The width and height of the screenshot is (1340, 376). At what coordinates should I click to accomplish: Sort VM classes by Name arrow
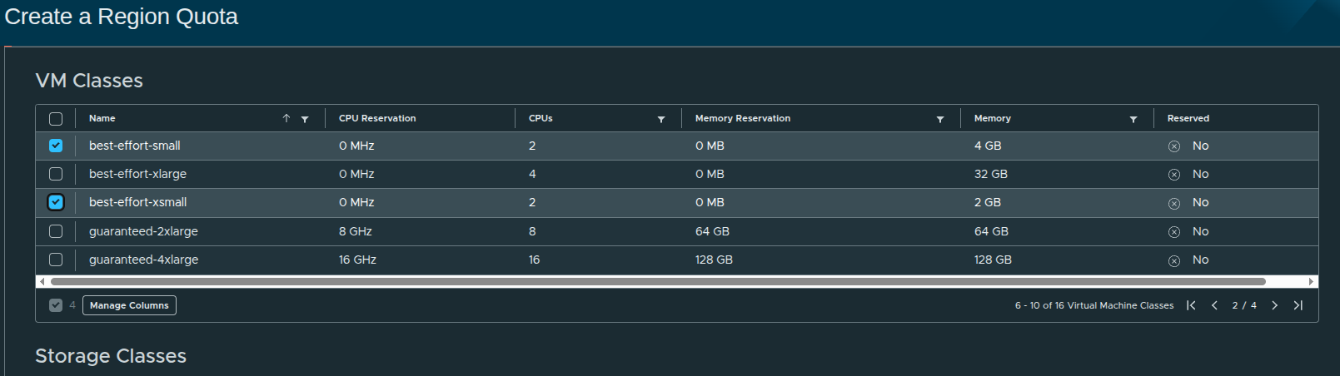point(286,118)
